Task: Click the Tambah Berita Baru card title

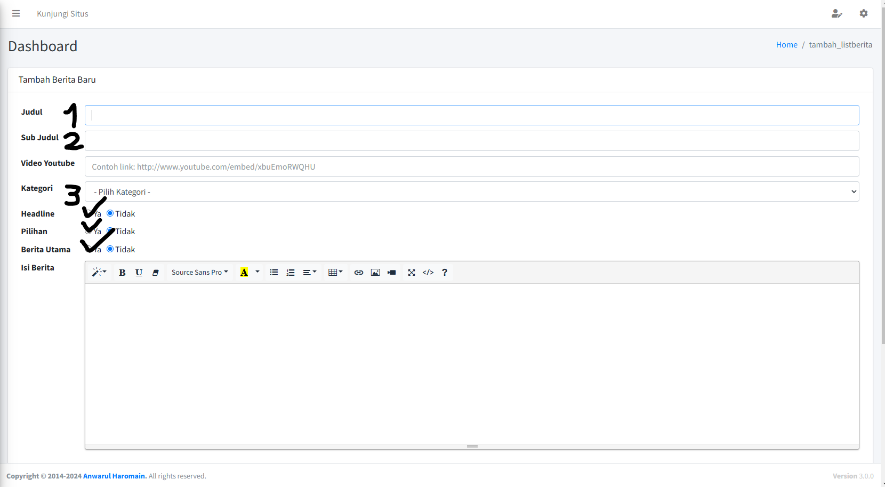Action: point(57,79)
